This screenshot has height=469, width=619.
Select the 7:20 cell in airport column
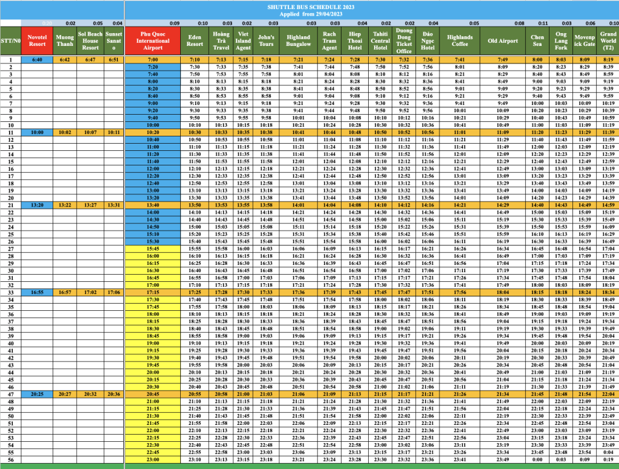point(153,67)
